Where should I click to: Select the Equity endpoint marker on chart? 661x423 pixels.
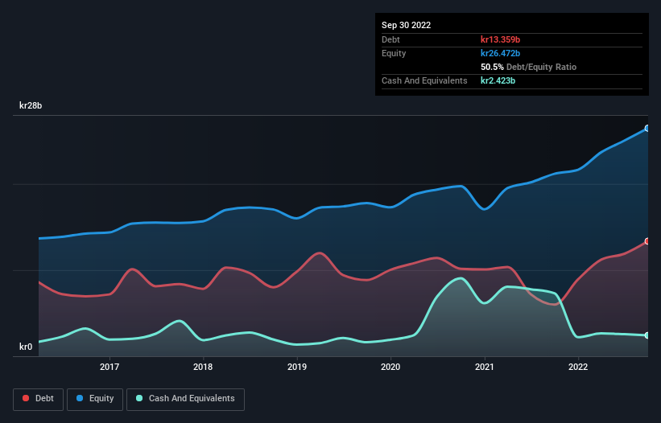(x=647, y=129)
